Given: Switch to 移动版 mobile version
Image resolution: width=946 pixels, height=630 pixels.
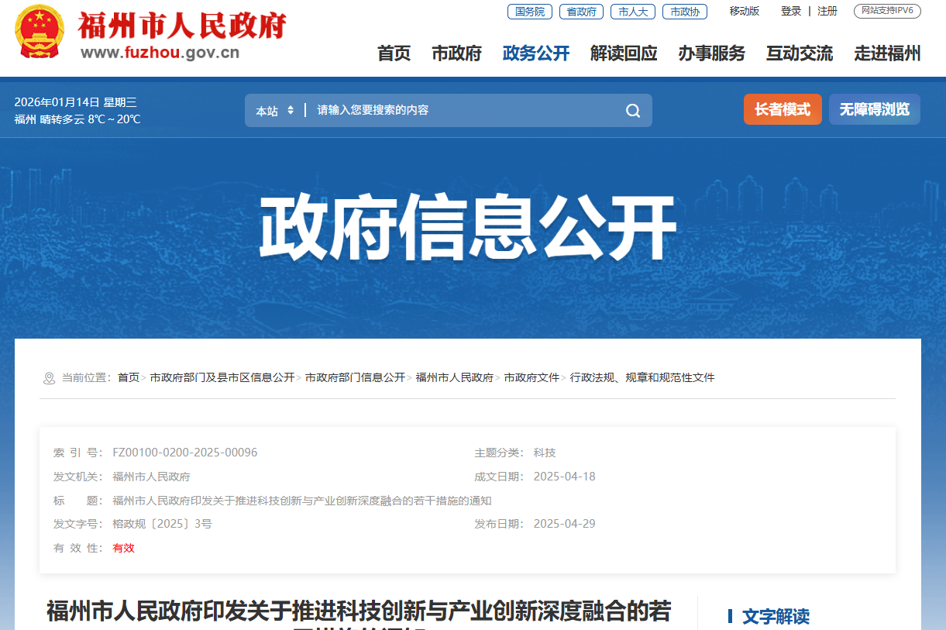Looking at the screenshot, I should tap(744, 12).
